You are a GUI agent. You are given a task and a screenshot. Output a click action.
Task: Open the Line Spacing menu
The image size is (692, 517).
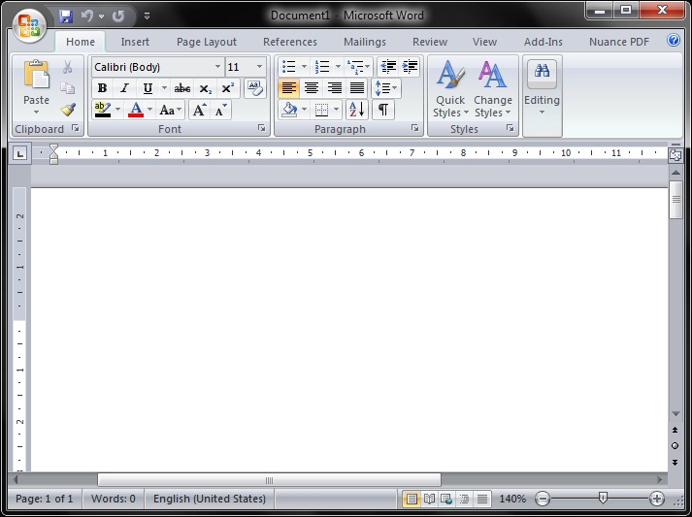pos(386,88)
